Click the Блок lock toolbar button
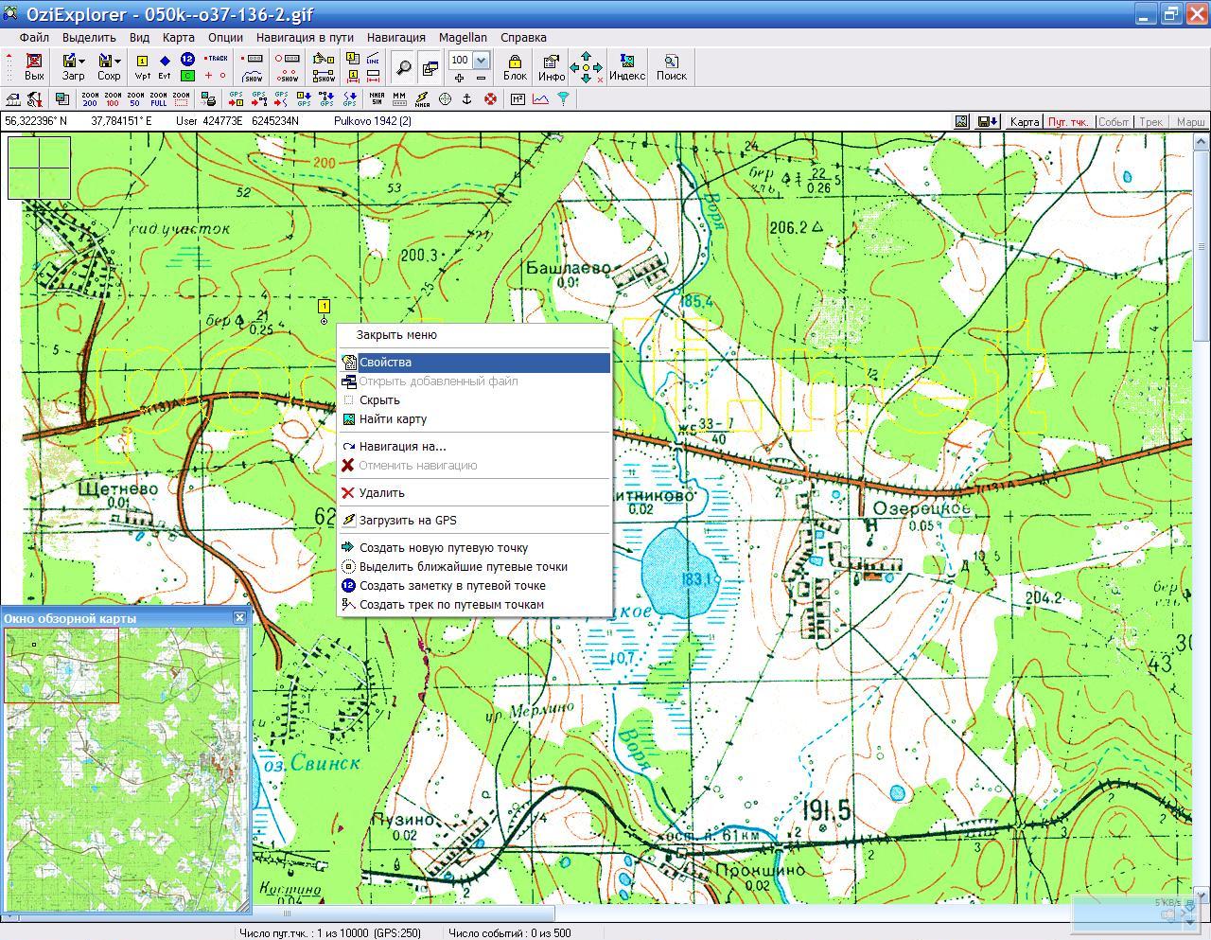 [x=515, y=66]
